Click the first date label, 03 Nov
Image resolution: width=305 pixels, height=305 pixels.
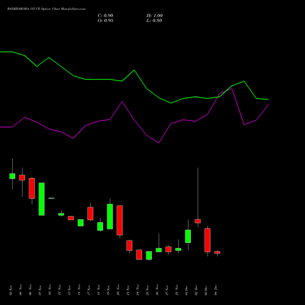tap(11, 290)
